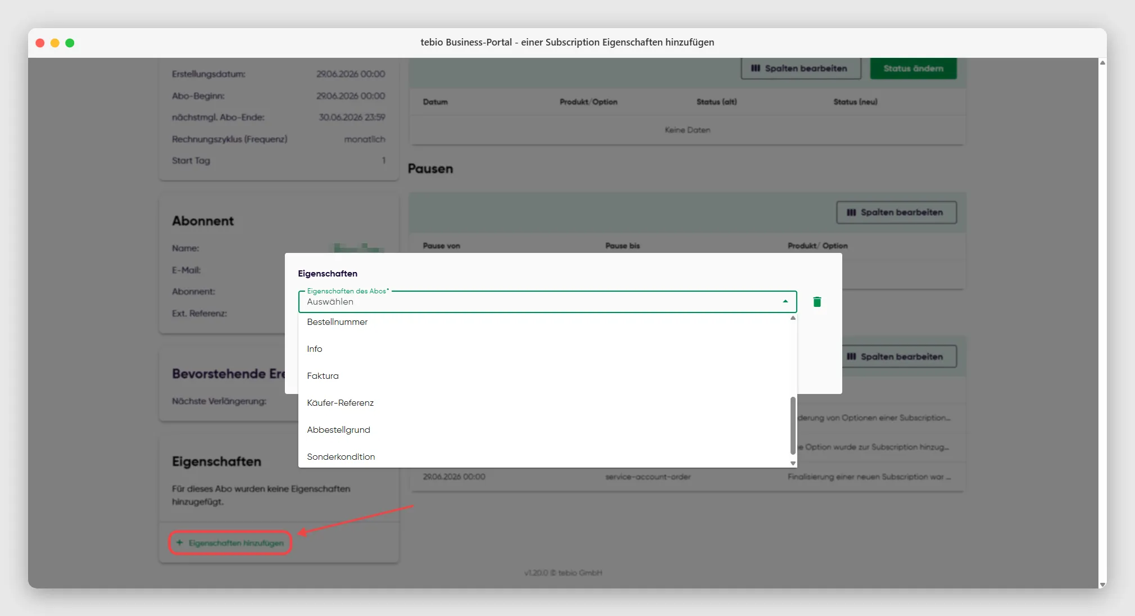
Task: Choose the Info option in the list
Action: point(547,349)
